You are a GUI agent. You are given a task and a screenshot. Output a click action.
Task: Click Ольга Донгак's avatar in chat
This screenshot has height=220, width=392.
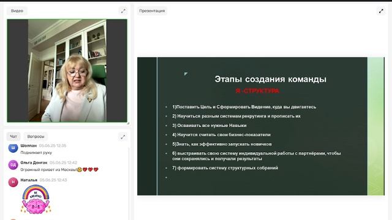tap(13, 165)
